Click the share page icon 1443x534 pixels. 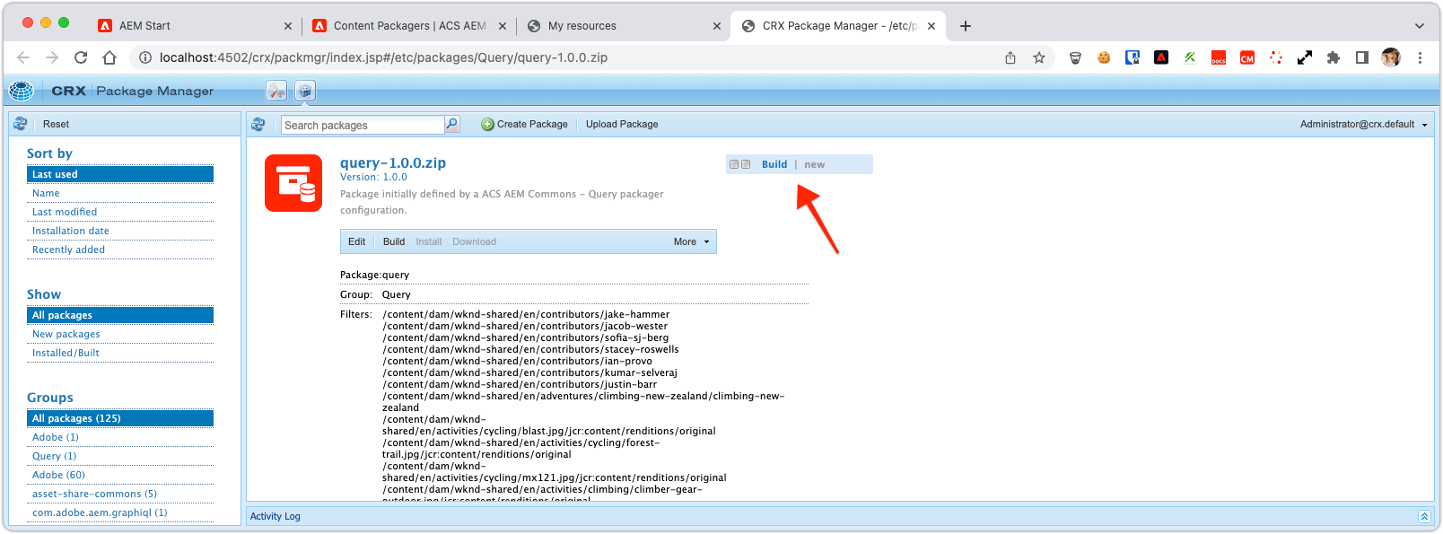[x=1010, y=57]
